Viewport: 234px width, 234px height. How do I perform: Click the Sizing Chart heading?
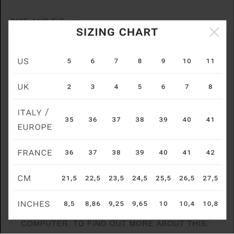(117, 32)
